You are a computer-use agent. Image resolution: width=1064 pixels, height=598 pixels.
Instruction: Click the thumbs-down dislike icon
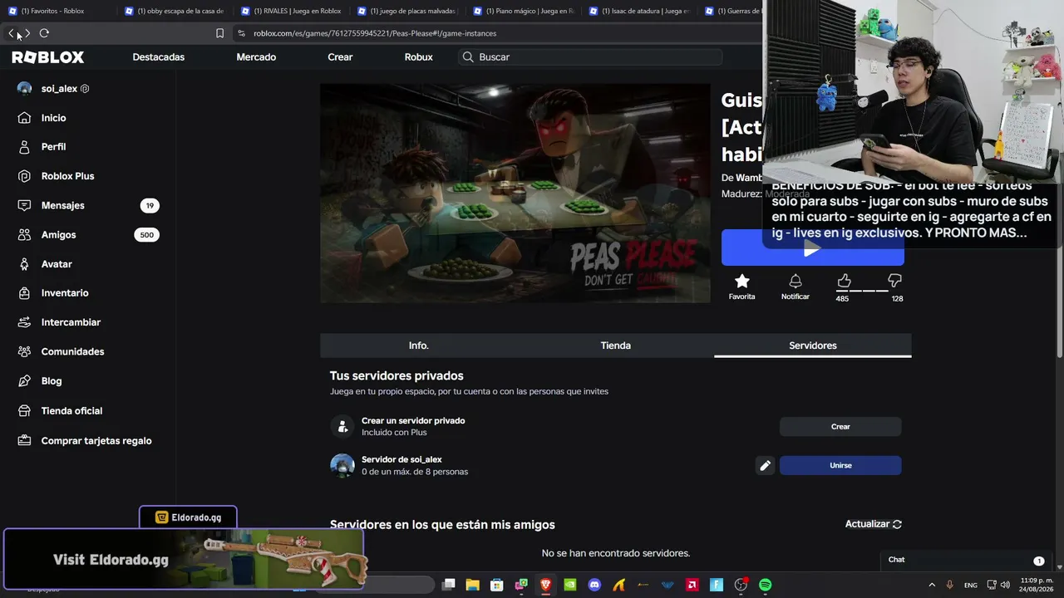[895, 281]
